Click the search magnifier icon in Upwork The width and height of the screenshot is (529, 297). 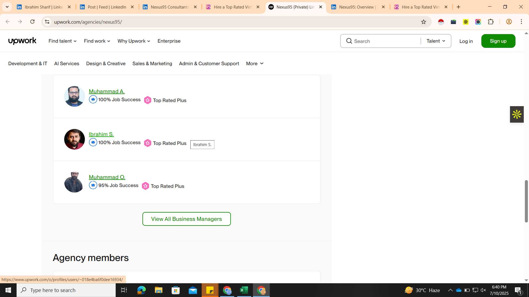point(349,41)
